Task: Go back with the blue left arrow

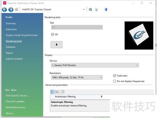Action: [4, 9]
